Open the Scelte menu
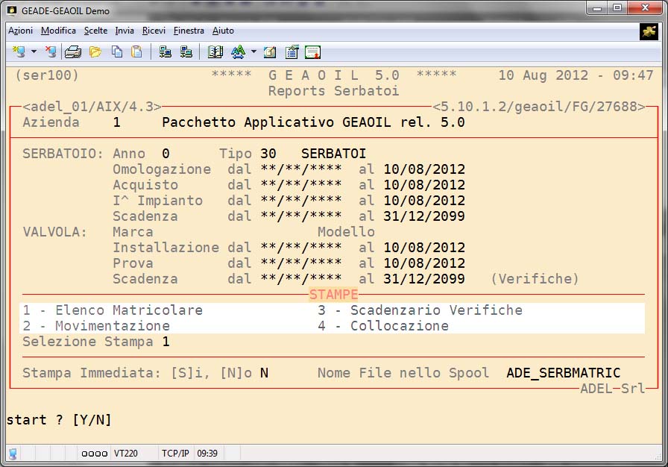 (95, 31)
